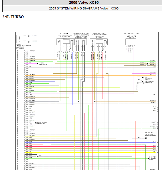The height and width of the screenshot is (170, 162).
Task: Click the A13 YEL/RED pin label
Action: pyautogui.click(x=31, y=75)
